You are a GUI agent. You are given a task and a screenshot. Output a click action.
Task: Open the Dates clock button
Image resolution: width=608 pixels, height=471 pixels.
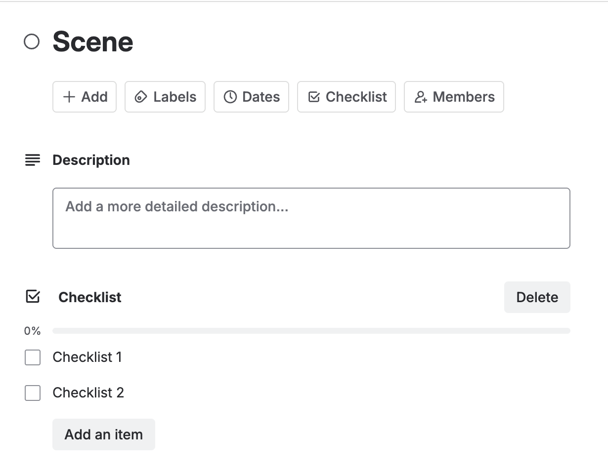point(251,97)
